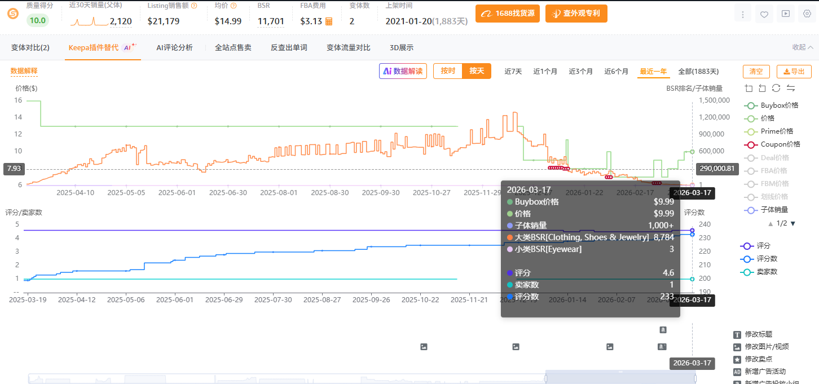Open the settings gear icon
Screen dimensions: 819x384
click(x=807, y=15)
